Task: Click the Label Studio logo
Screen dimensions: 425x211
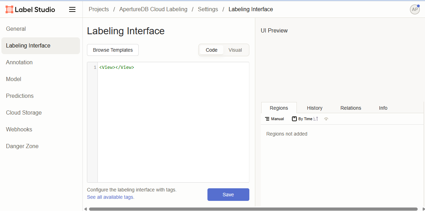Action: click(x=30, y=9)
